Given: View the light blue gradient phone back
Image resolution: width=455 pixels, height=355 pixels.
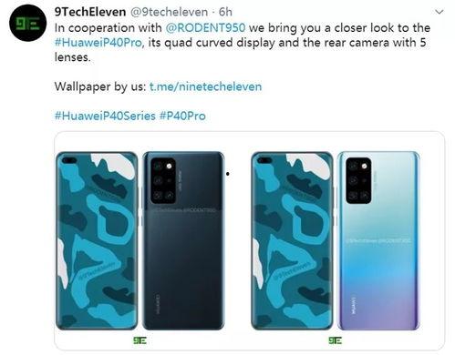Looking at the screenshot, I should pos(378,241).
